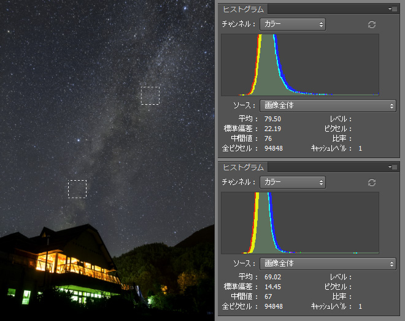
Task: Click 全ピクセル value in lower panel
Action: point(274,306)
